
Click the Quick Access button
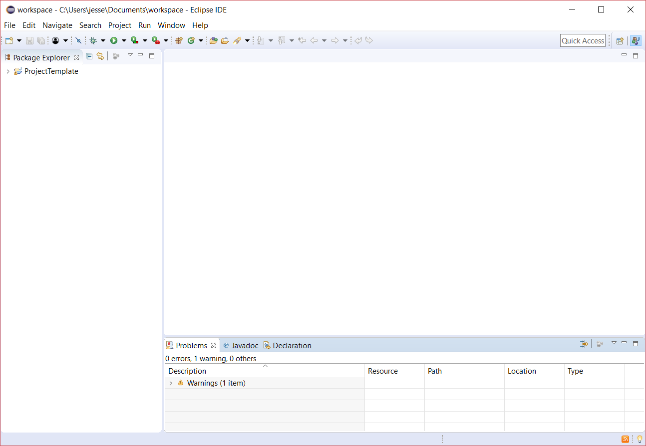[x=583, y=40]
